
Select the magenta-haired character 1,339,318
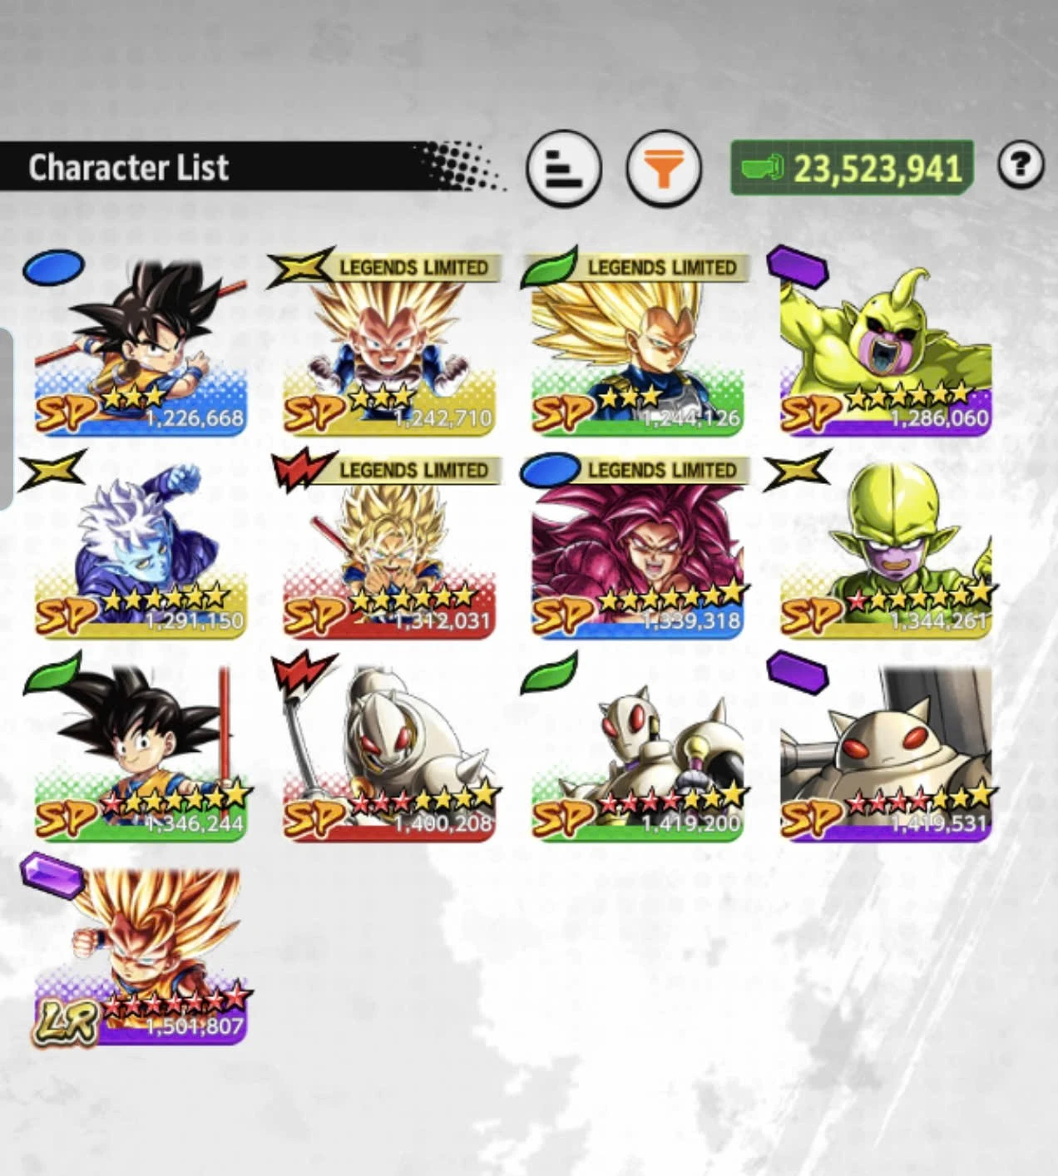638,549
